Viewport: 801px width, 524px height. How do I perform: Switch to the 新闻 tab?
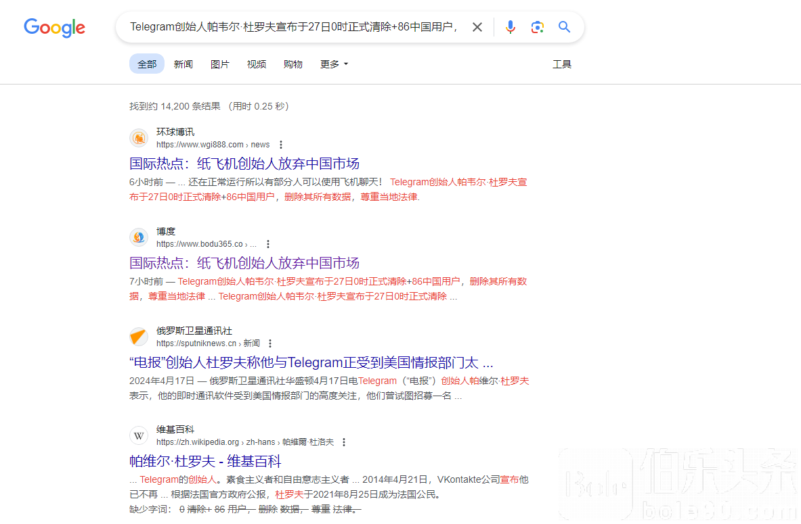tap(183, 64)
